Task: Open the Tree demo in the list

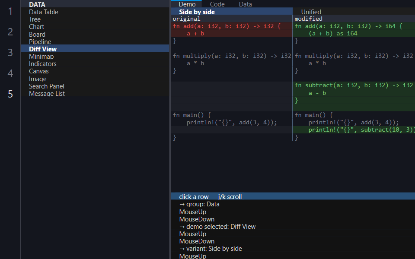Action: (95, 19)
